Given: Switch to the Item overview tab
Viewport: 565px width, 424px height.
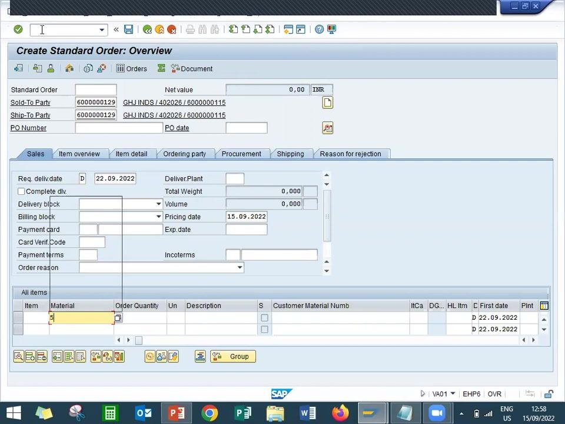Looking at the screenshot, I should 79,154.
